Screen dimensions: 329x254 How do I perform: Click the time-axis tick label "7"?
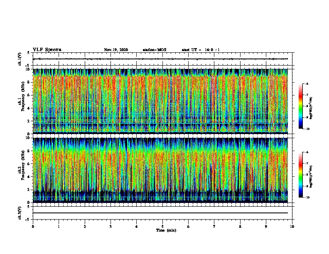(x=214, y=226)
